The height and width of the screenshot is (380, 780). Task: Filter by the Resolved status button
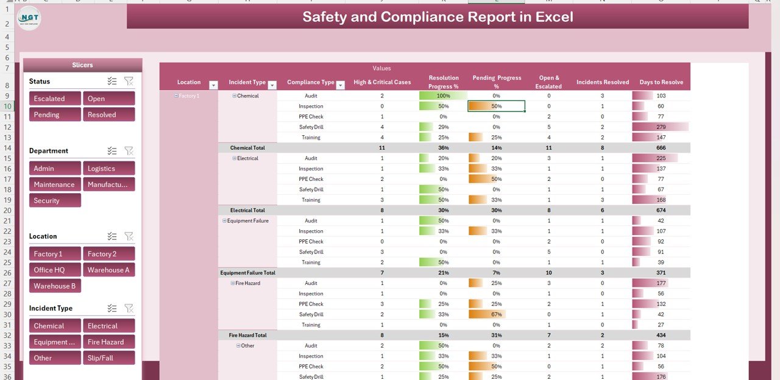(x=108, y=114)
